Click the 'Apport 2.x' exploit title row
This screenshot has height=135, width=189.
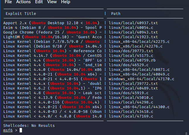[51, 23]
